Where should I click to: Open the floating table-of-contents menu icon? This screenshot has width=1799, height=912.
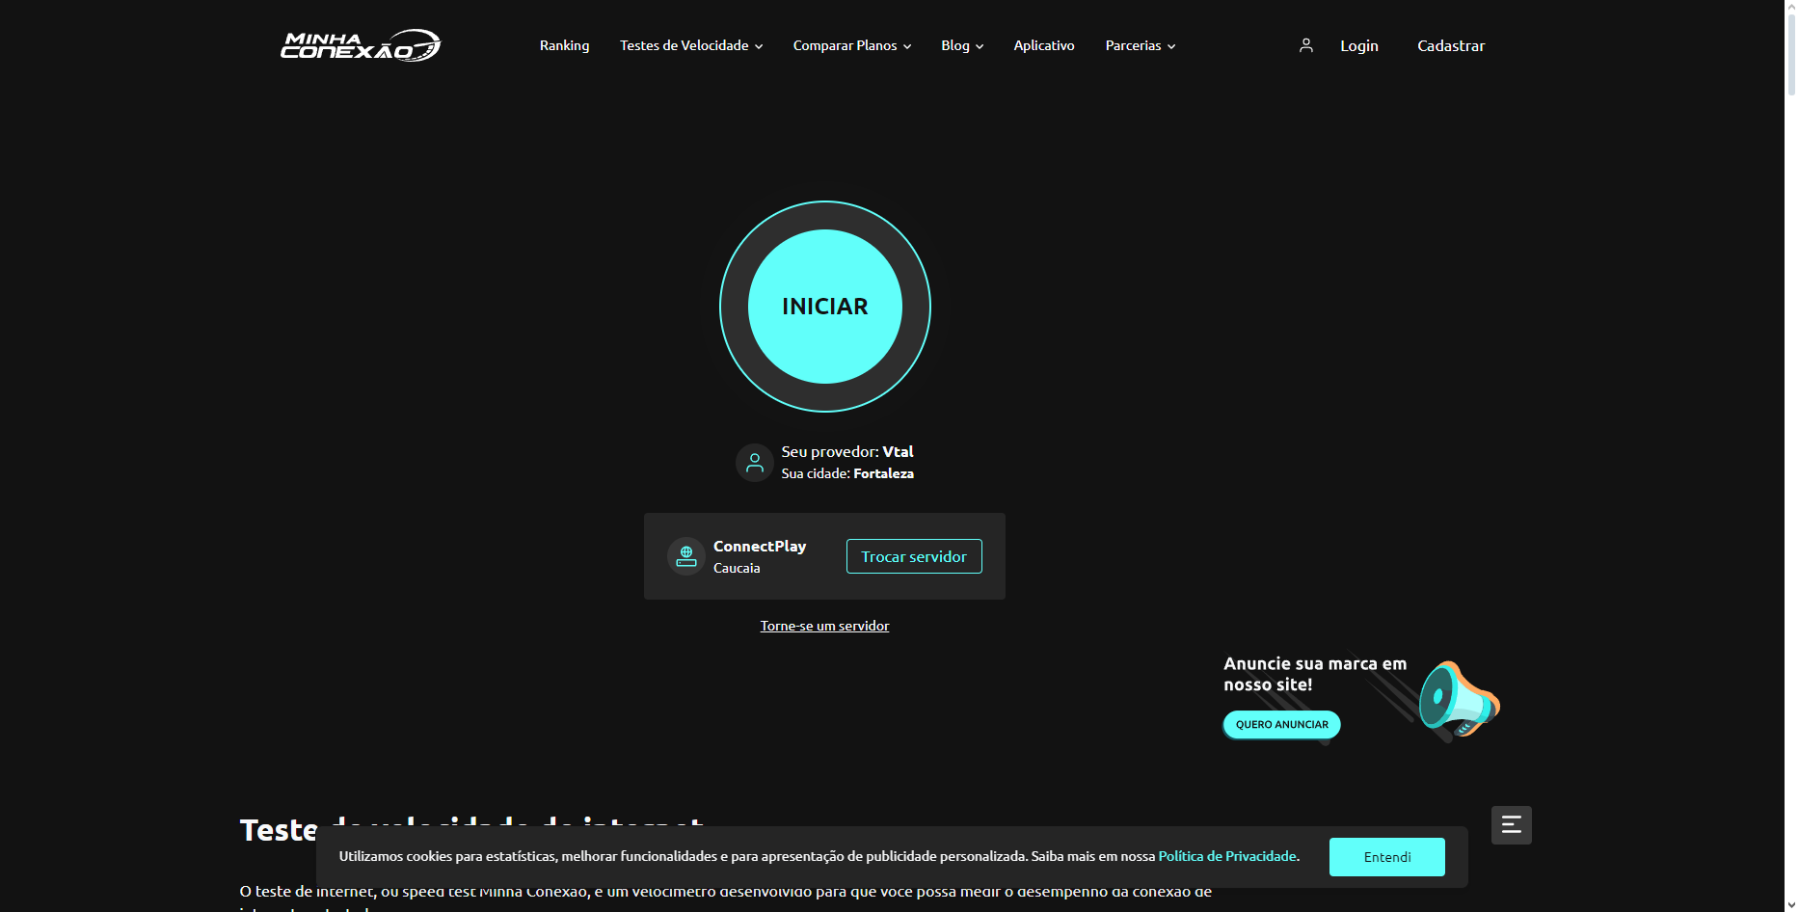[1512, 825]
